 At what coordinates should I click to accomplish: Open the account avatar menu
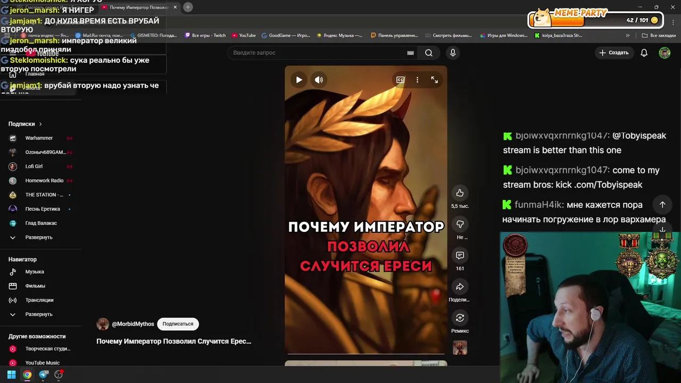[665, 53]
